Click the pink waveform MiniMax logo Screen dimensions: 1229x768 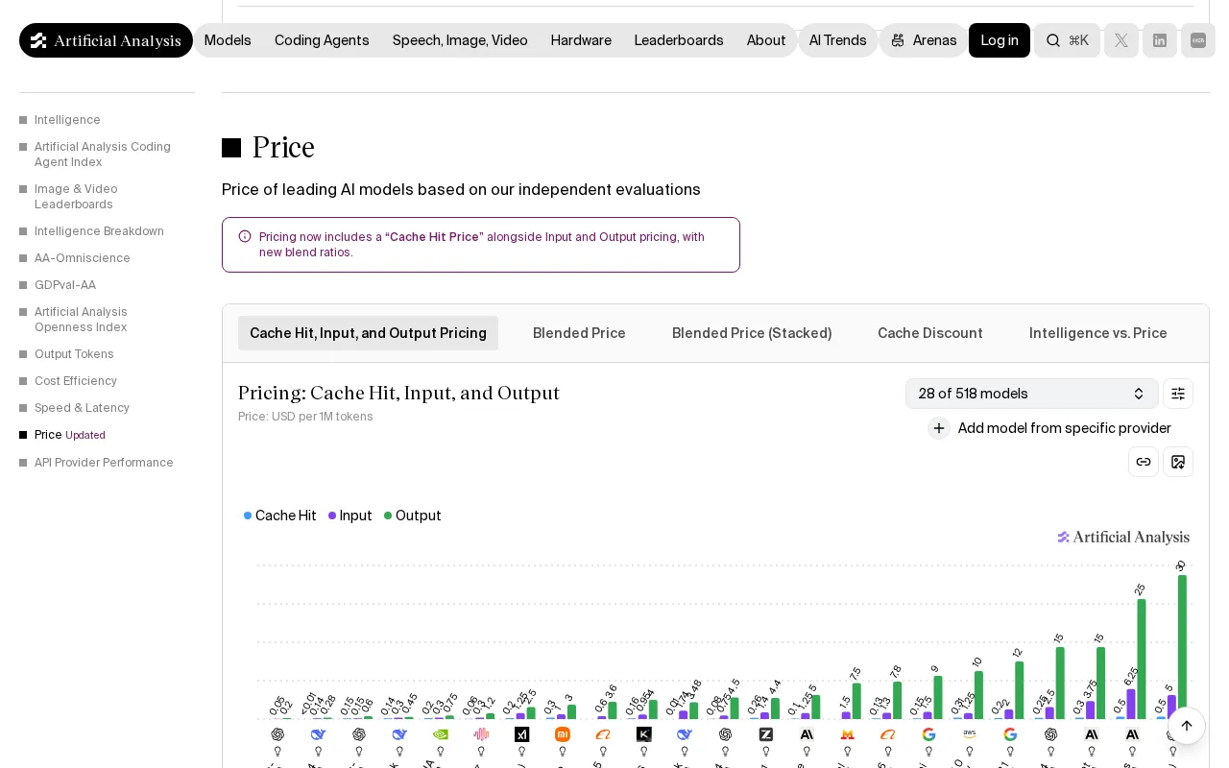click(x=481, y=734)
